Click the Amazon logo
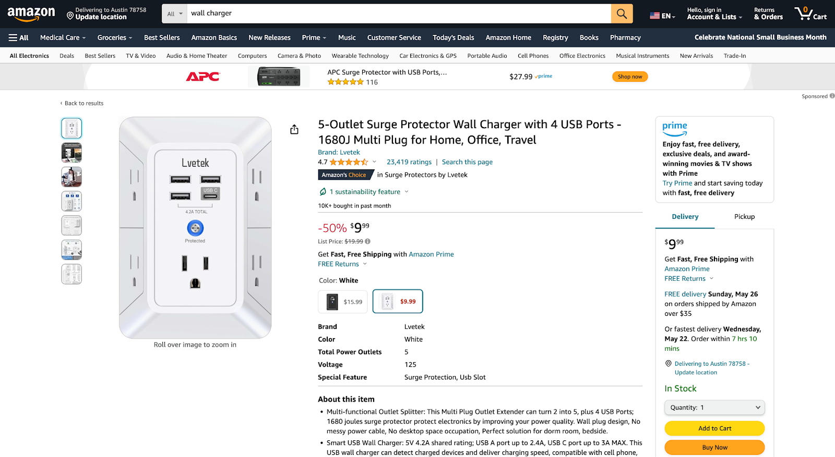 (x=31, y=14)
